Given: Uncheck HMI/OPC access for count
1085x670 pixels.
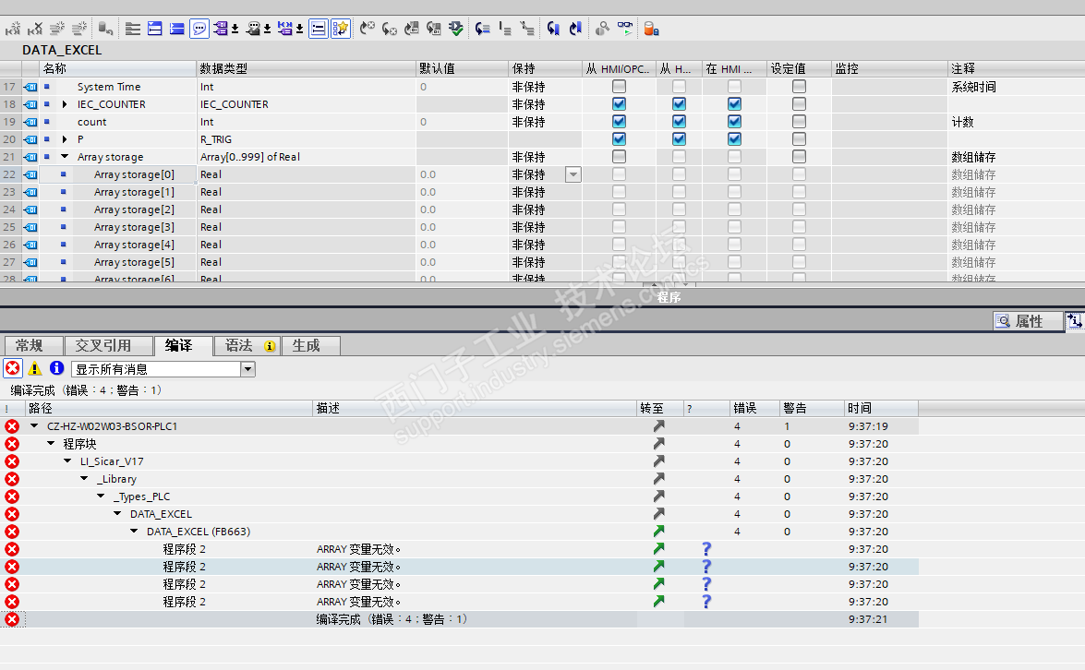Looking at the screenshot, I should click(620, 122).
